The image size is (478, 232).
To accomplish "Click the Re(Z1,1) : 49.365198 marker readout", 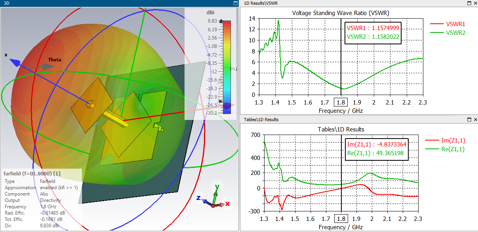I will (x=375, y=153).
